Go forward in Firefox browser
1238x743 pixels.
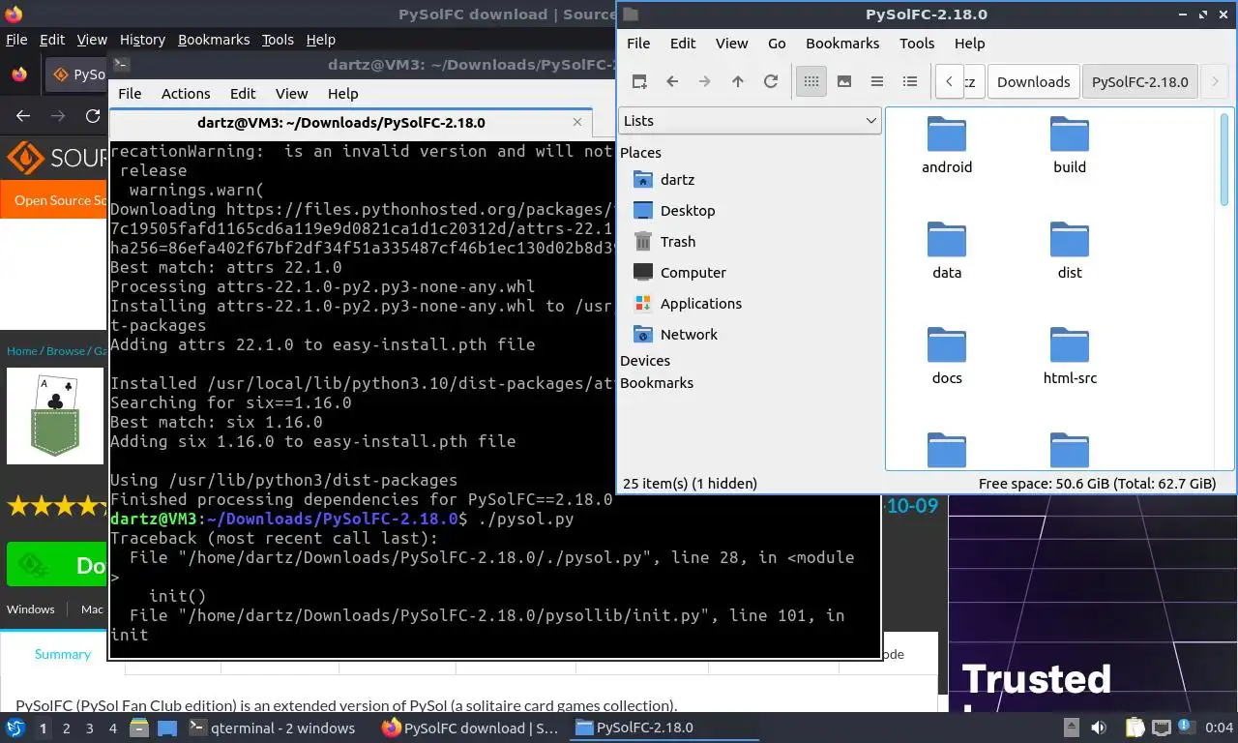coord(58,115)
